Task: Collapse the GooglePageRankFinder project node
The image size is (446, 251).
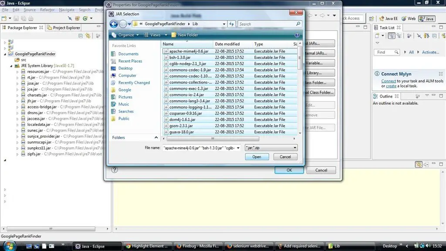Action: point(5,54)
